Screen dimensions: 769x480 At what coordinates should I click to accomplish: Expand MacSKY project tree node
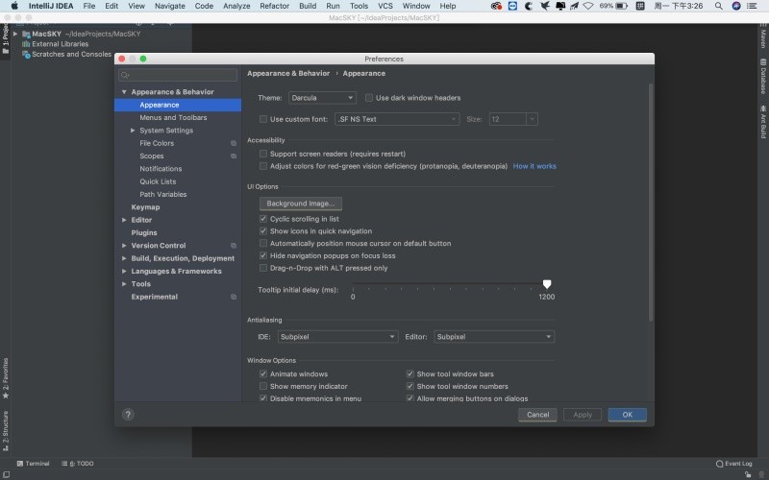click(15, 34)
